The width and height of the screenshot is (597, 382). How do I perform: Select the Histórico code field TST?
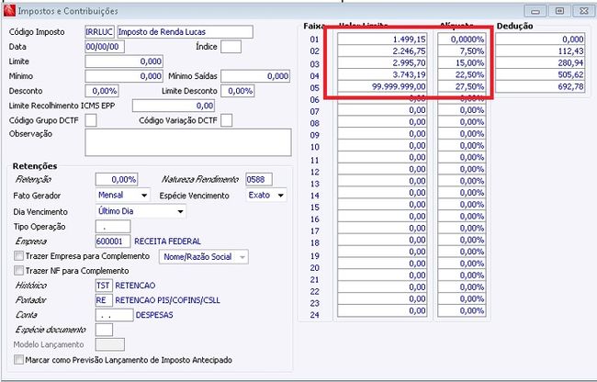[x=104, y=286]
